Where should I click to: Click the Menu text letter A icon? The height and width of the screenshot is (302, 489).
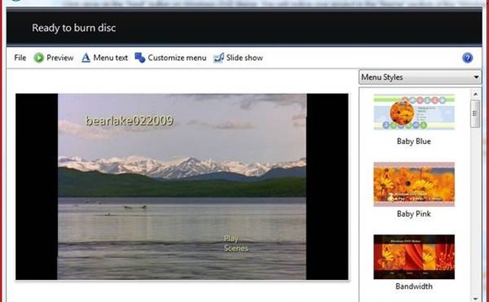click(x=86, y=58)
